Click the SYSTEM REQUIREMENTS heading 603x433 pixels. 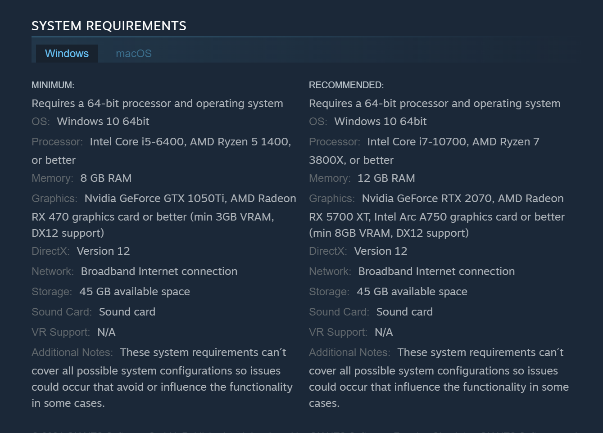point(109,26)
